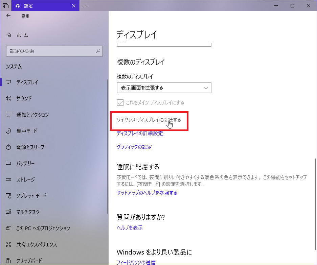Viewport: 317px width, 265px height.
Task: Select マルチタスク menu label
Action: coord(28,212)
